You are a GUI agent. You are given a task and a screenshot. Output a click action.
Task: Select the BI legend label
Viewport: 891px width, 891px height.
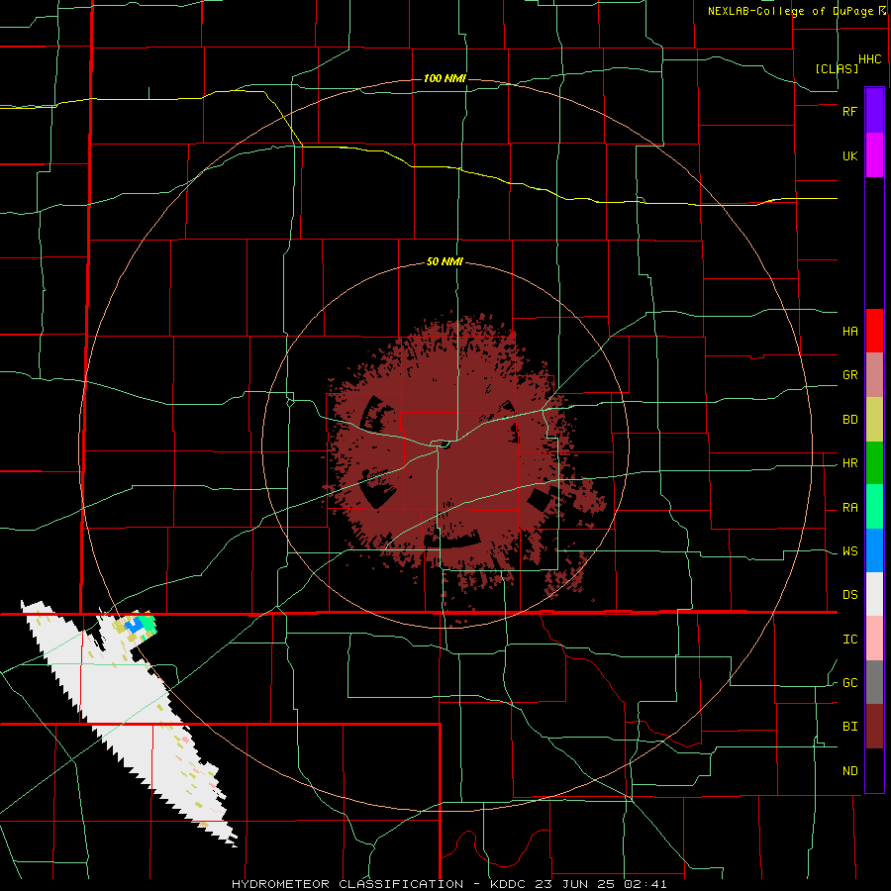coord(849,727)
